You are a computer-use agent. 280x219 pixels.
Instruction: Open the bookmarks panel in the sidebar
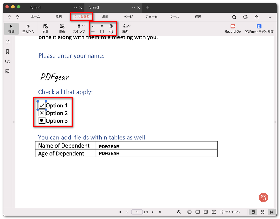coord(8,52)
